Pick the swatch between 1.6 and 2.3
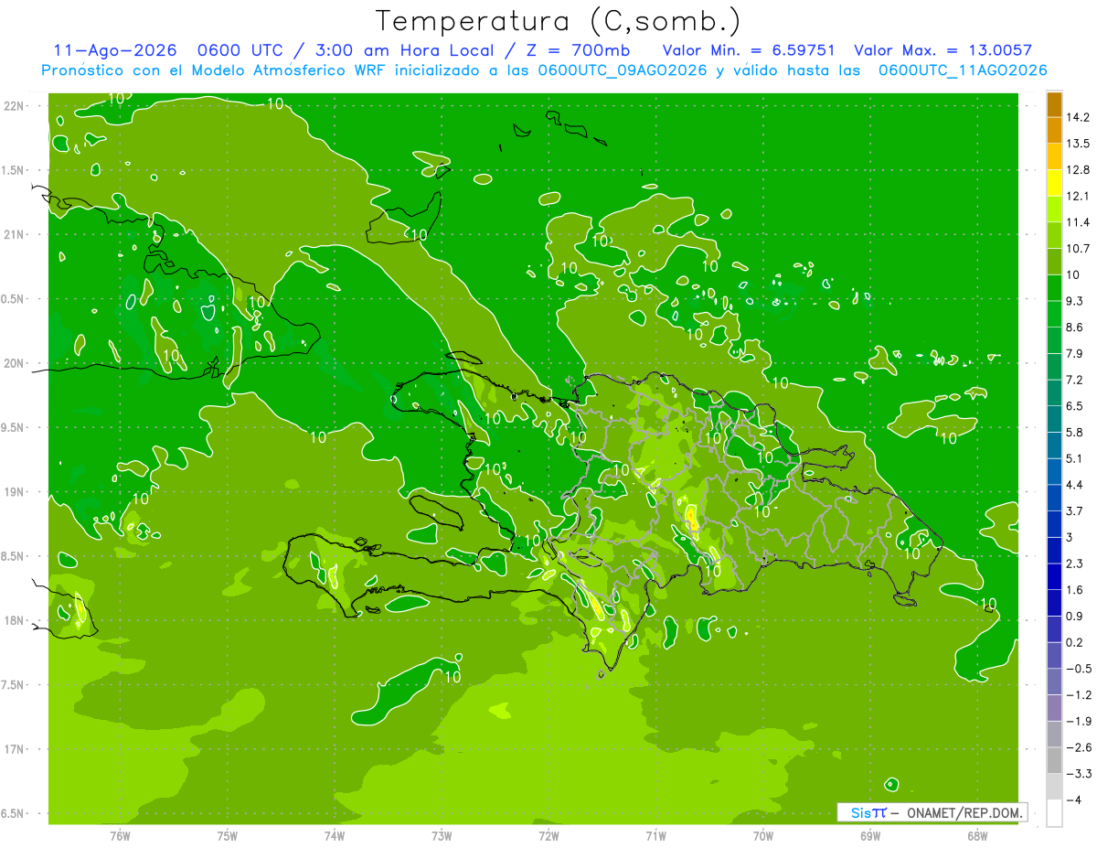 1054,577
